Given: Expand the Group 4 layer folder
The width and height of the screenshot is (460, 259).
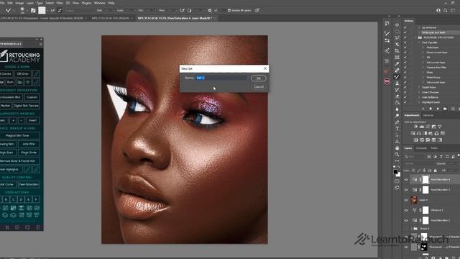Looking at the screenshot, I should (x=412, y=229).
